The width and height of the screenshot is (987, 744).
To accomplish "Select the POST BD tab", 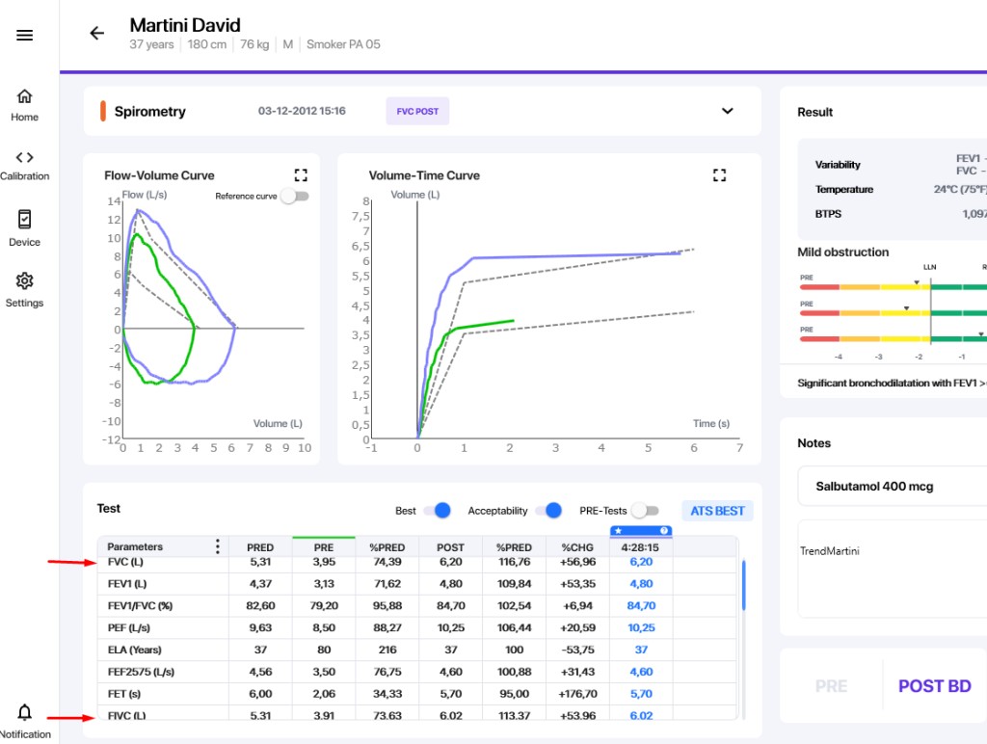I will tap(934, 686).
